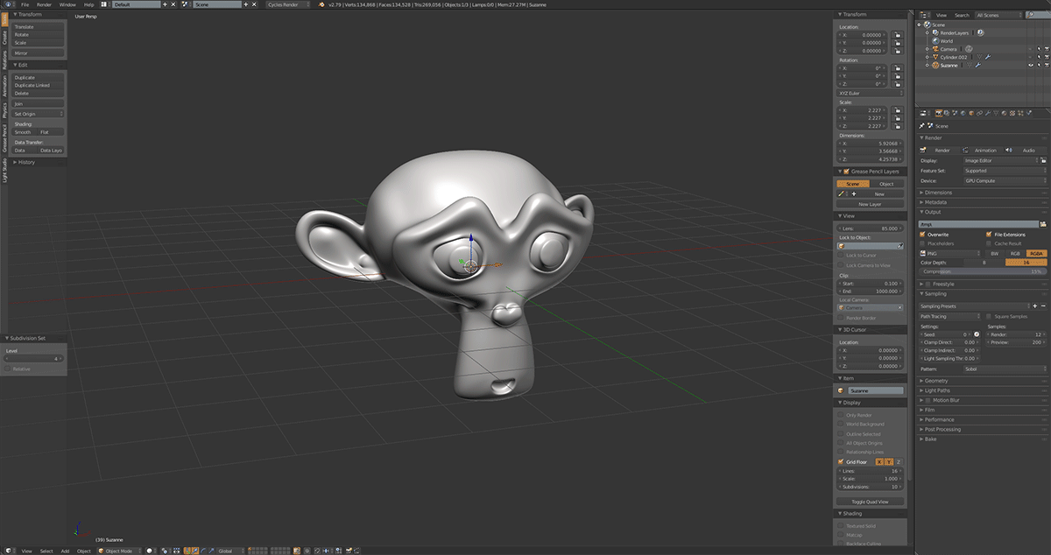
Task: Enable the Square Samples checkbox
Action: point(988,317)
